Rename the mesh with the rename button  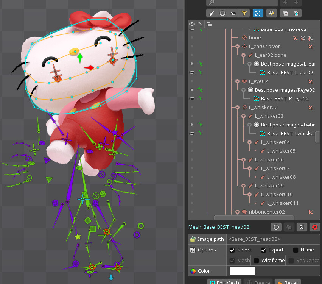tap(302, 227)
